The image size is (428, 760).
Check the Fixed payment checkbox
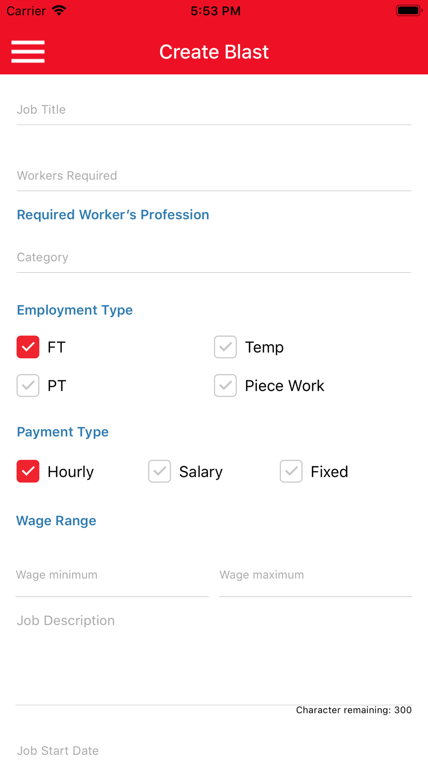tap(291, 471)
